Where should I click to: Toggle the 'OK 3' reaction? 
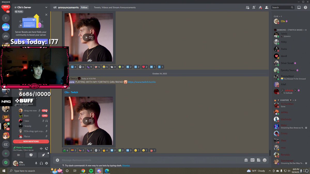pyautogui.click(x=129, y=150)
